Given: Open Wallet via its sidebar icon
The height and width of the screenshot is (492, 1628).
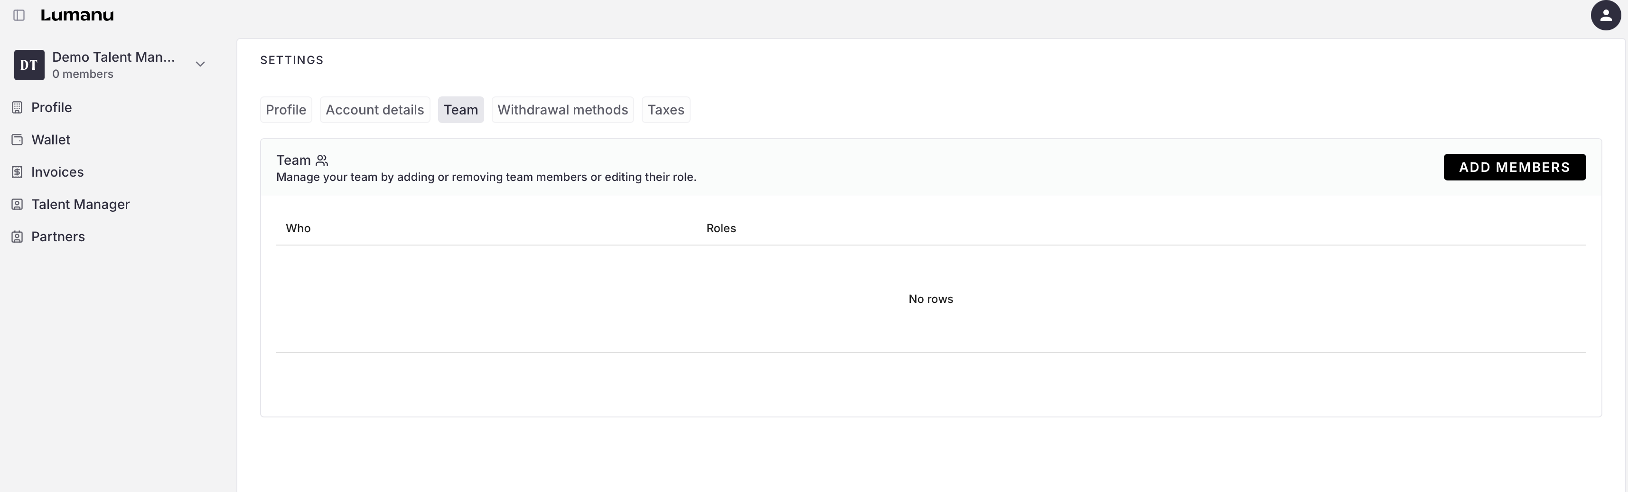Looking at the screenshot, I should (17, 140).
